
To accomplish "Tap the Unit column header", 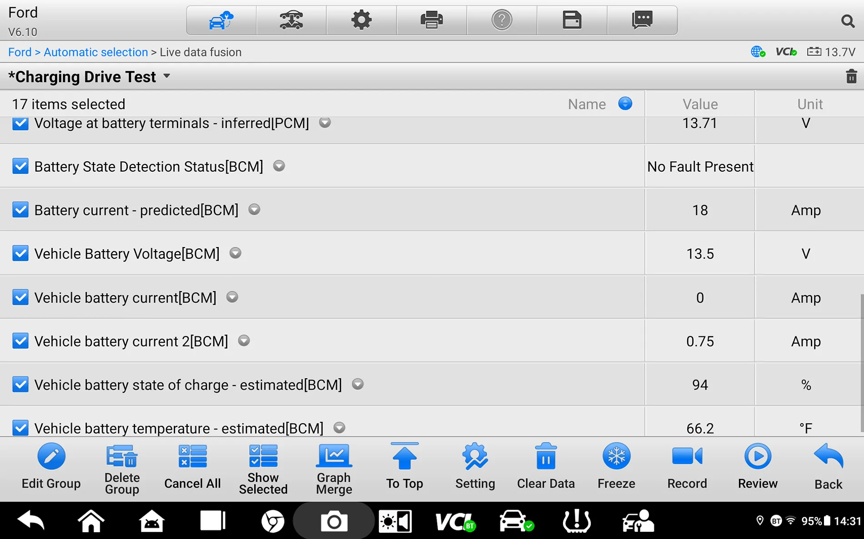I will (x=809, y=104).
